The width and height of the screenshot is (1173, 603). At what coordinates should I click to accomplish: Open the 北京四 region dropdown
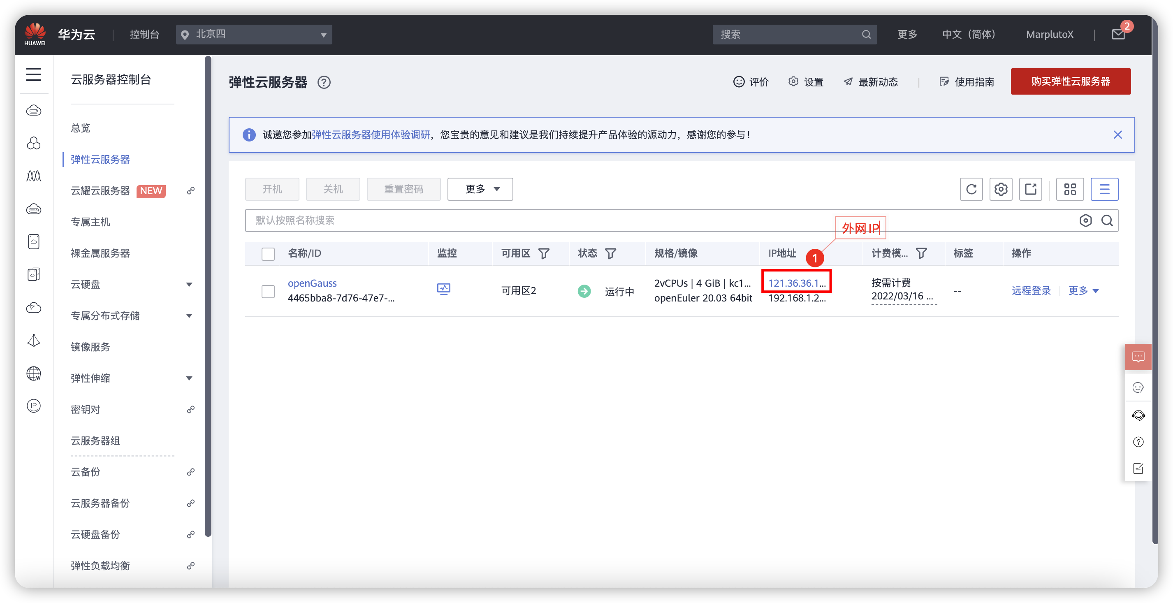pyautogui.click(x=254, y=35)
